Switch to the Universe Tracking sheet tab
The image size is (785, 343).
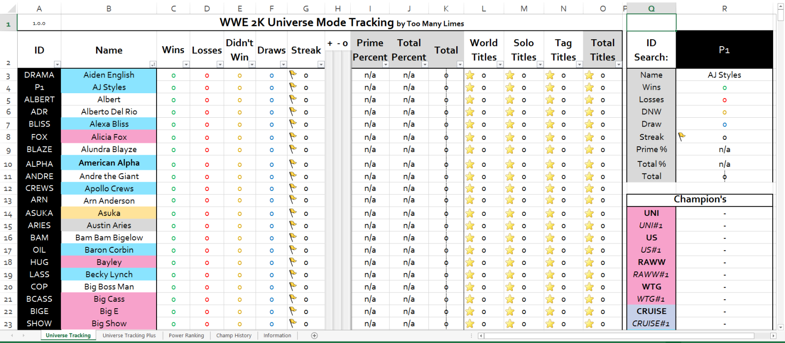pyautogui.click(x=68, y=336)
